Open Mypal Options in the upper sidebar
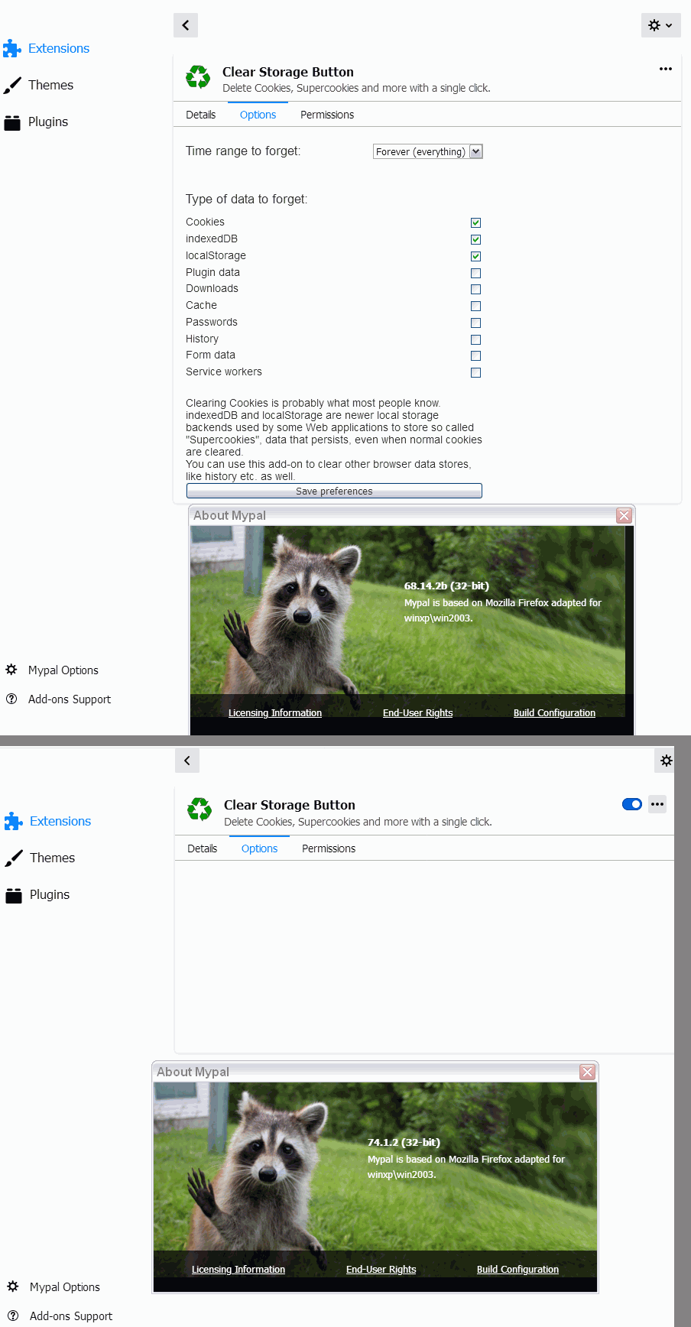Image resolution: width=691 pixels, height=1327 pixels. point(63,670)
